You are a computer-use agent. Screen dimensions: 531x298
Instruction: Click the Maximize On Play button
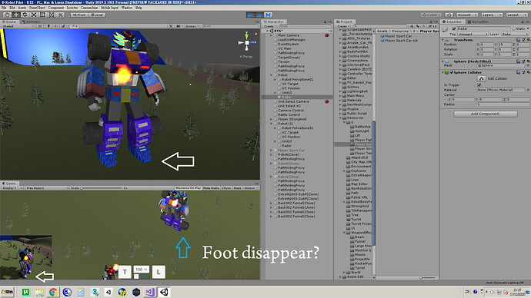[188, 188]
